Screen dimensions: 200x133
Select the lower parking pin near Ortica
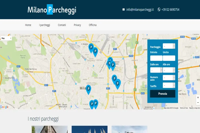(x=117, y=84)
